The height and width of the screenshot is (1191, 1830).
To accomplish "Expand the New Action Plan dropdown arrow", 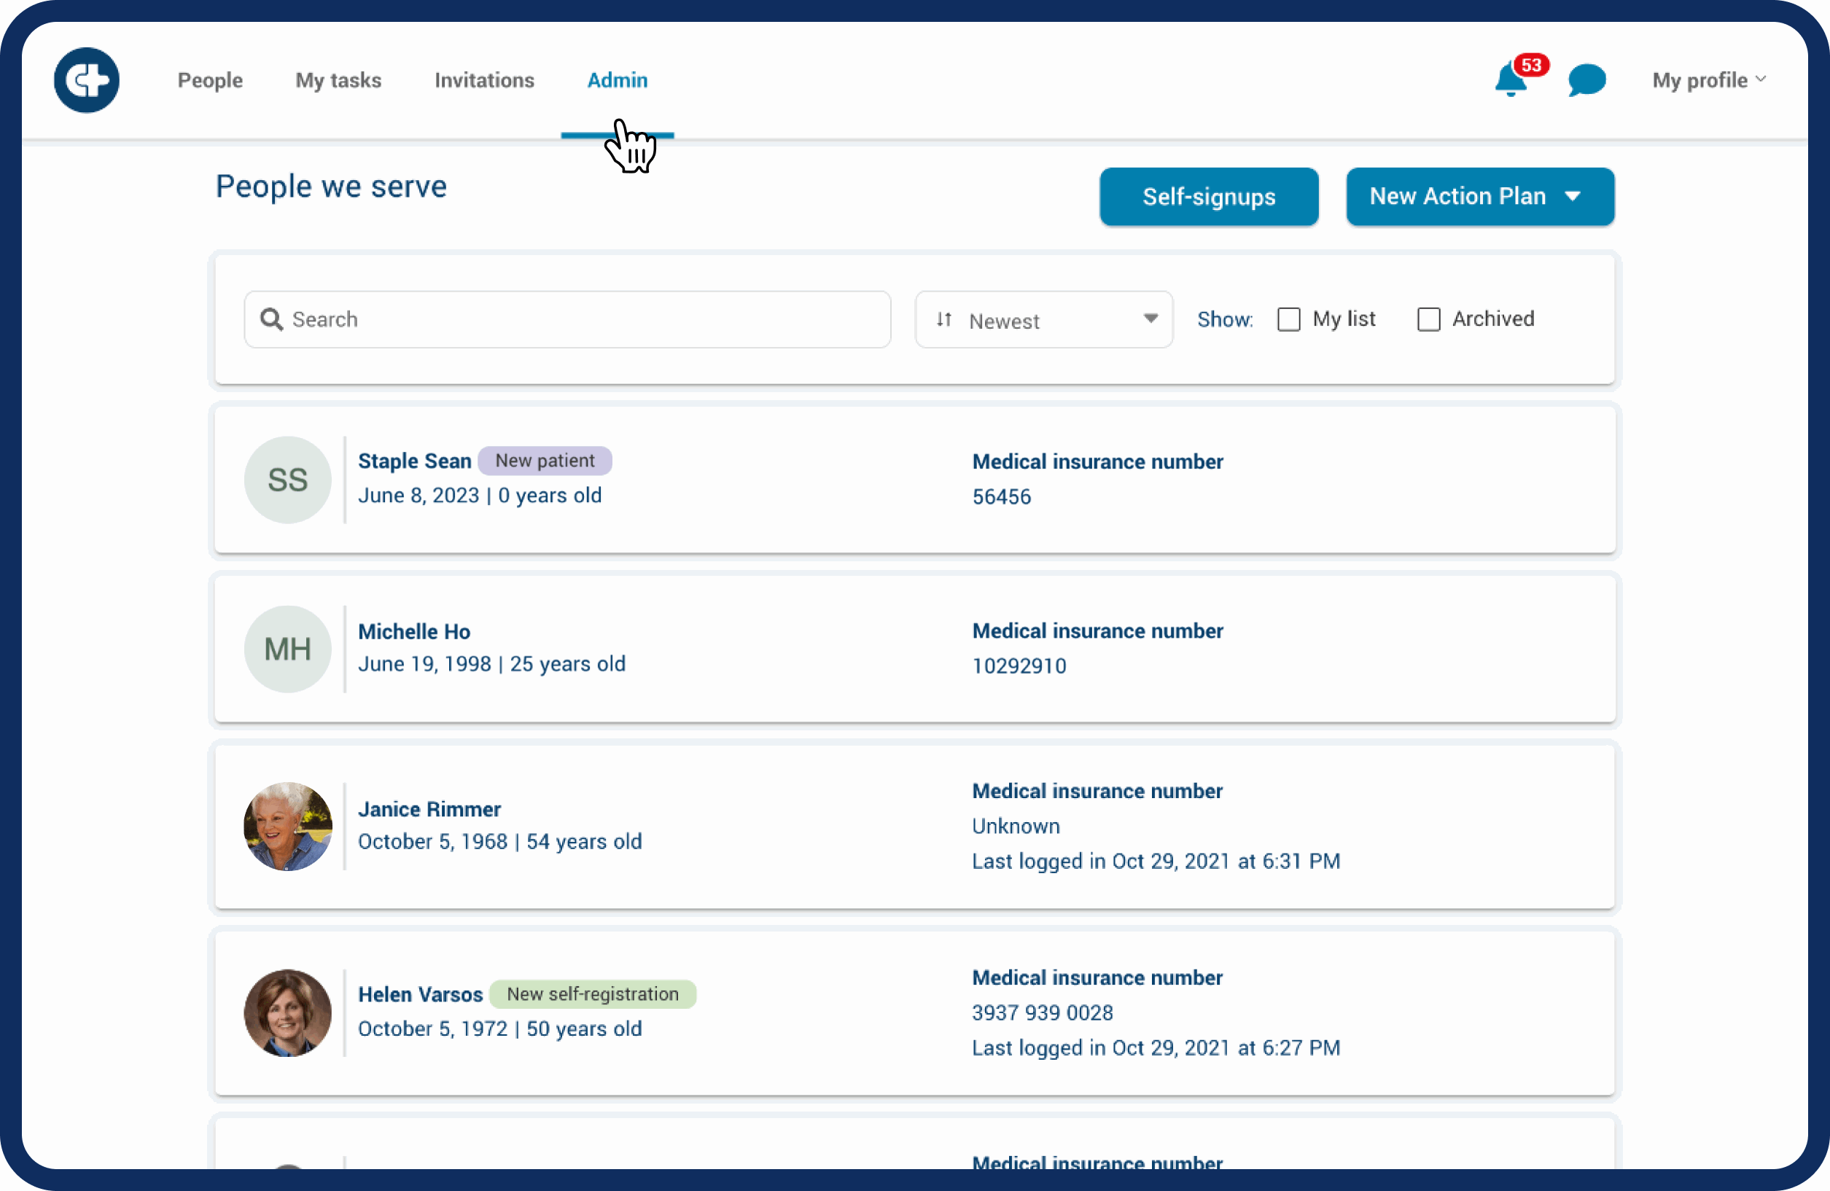I will click(x=1573, y=197).
